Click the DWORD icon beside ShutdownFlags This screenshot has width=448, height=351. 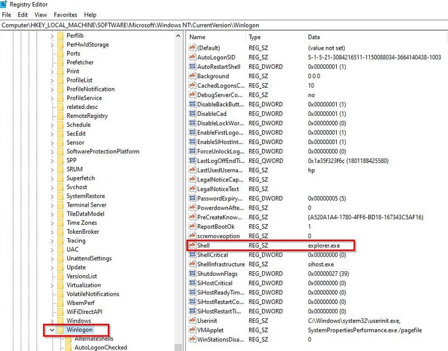191,273
